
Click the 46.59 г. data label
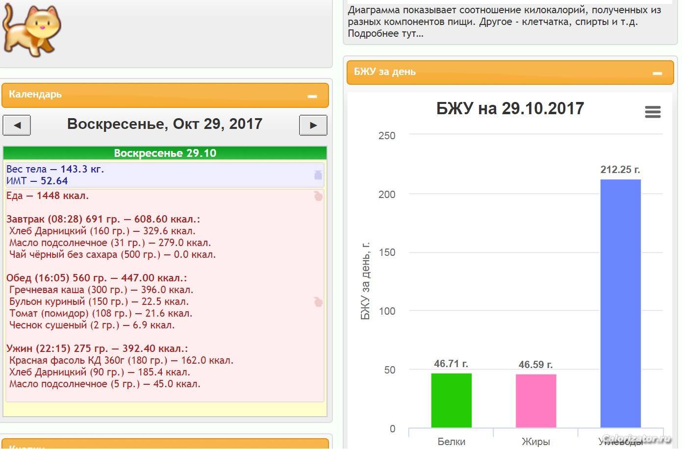(x=535, y=365)
